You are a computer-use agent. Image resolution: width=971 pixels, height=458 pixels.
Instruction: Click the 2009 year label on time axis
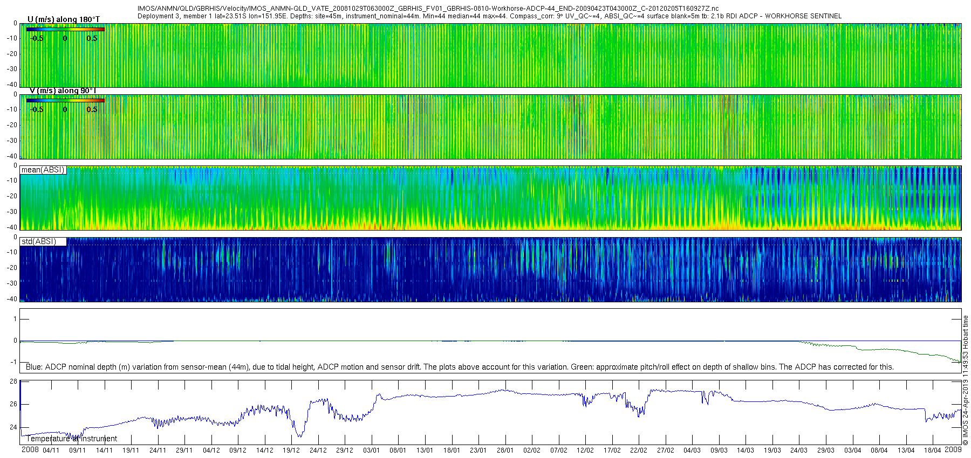tap(953, 450)
